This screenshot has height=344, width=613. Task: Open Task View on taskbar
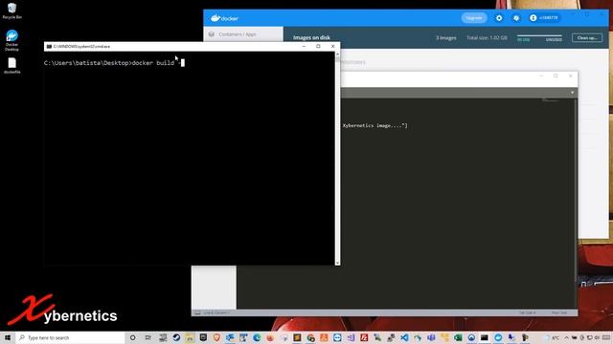coord(148,337)
